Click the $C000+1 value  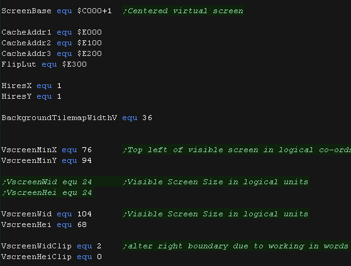tap(94, 11)
